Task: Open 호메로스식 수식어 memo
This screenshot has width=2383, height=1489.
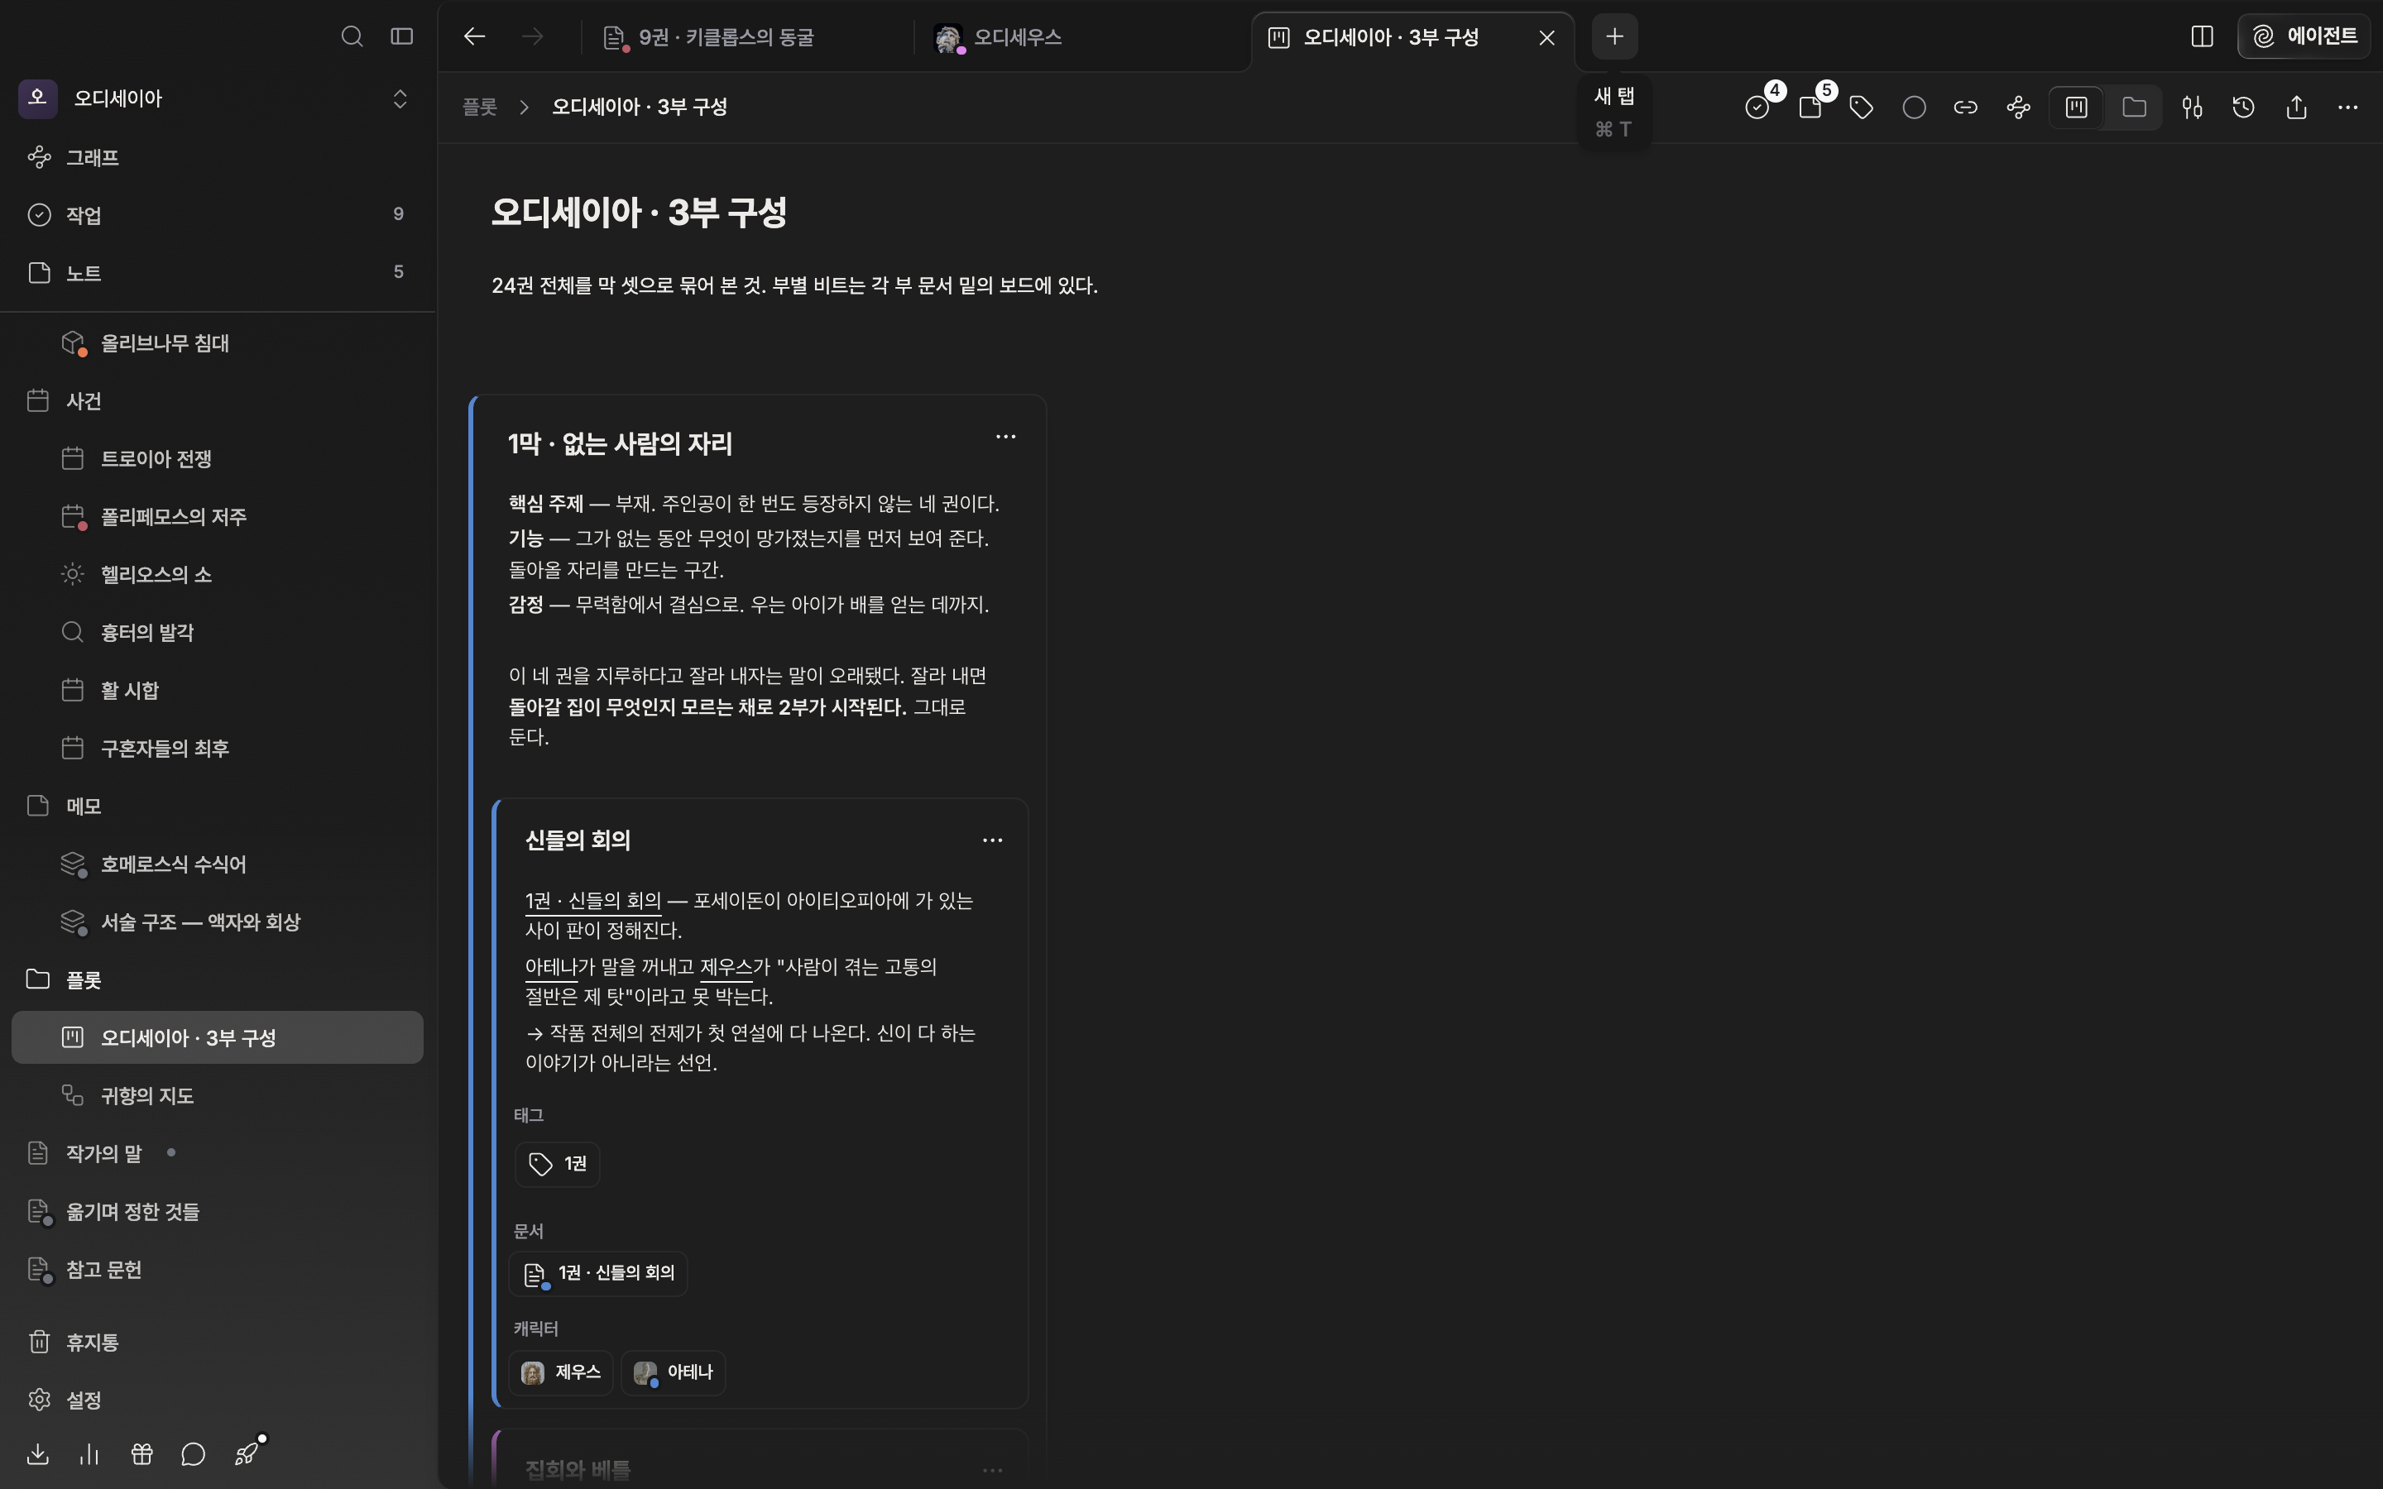Action: tap(217, 864)
